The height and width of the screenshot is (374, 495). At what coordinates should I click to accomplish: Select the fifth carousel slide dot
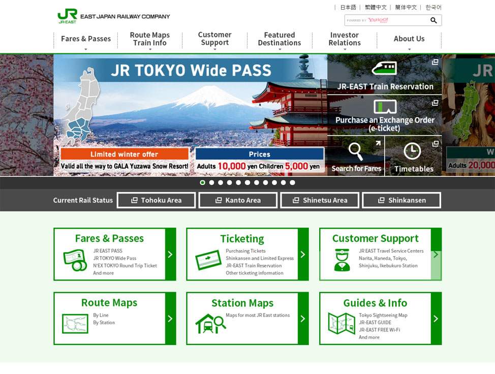tap(238, 182)
